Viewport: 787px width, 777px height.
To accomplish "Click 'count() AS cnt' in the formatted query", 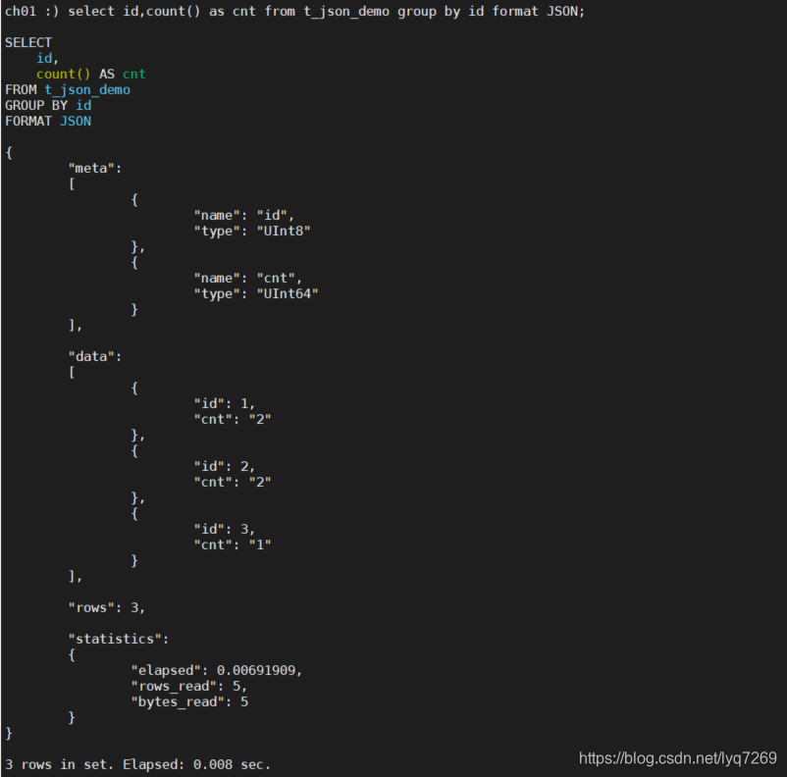I will pos(91,75).
